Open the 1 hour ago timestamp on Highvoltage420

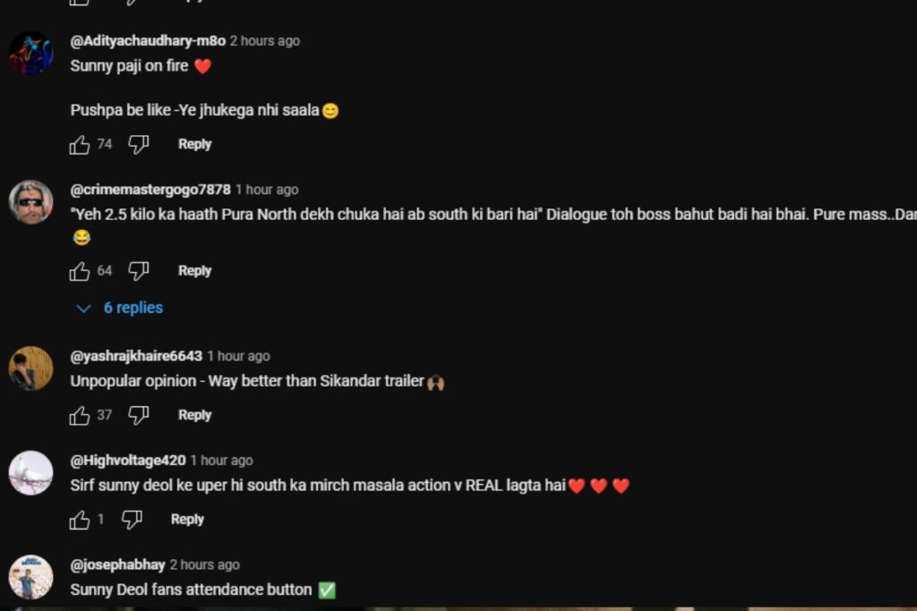(222, 461)
